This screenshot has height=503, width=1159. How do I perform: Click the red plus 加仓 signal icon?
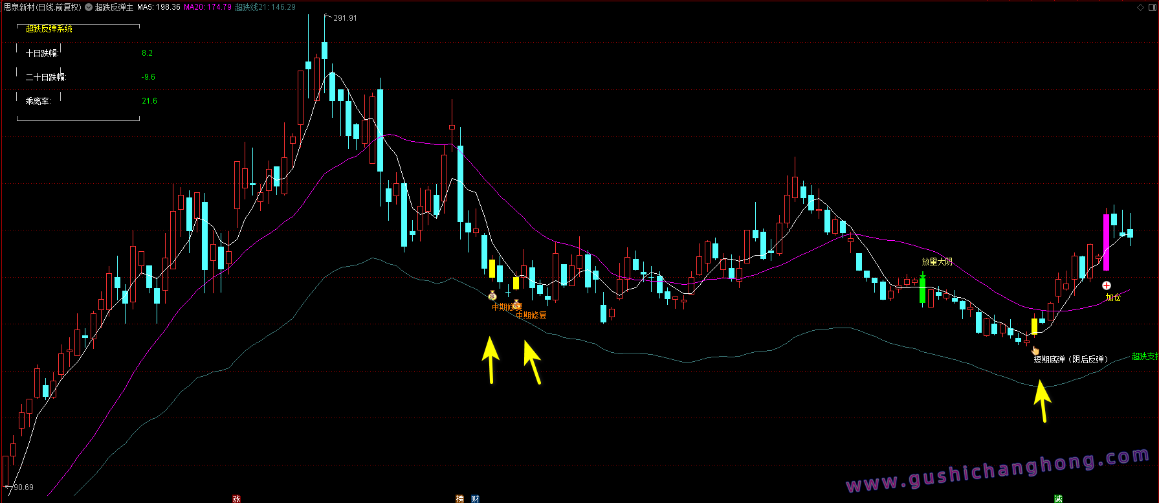click(x=1107, y=285)
